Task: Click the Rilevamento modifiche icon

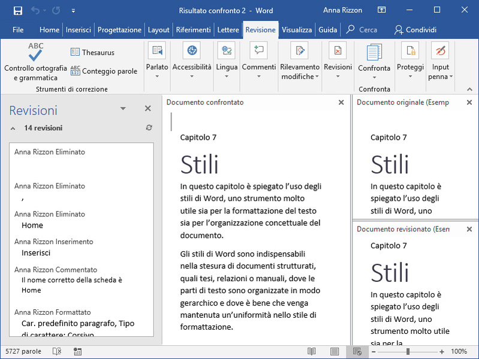Action: [300, 50]
